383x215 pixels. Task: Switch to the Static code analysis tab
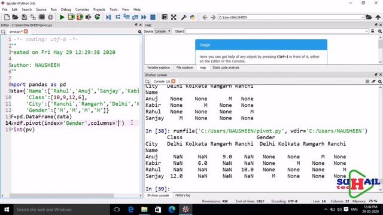[226, 67]
